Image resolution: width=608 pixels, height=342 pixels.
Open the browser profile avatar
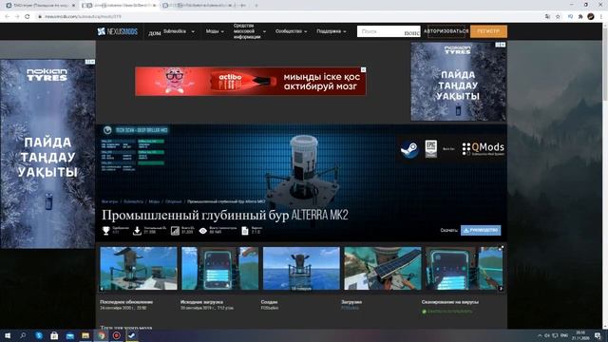[x=591, y=17]
